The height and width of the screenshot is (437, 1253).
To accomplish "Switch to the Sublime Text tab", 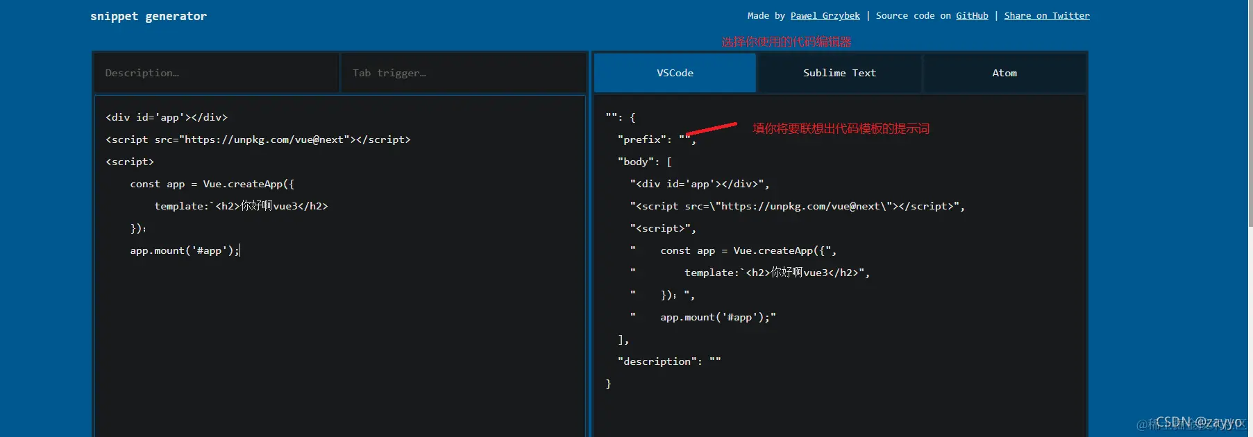I will click(x=839, y=73).
